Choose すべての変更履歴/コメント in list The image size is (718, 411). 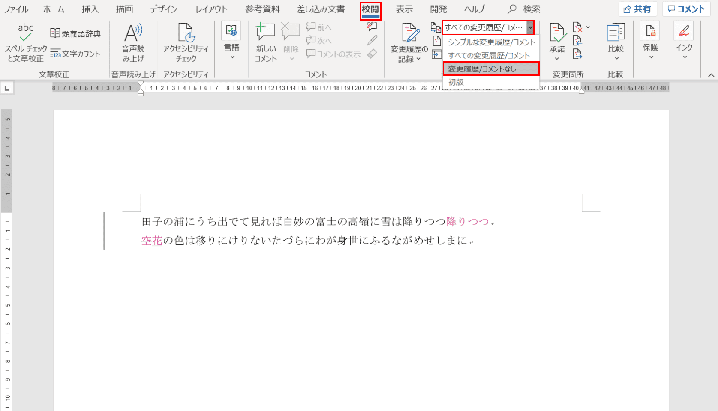(x=491, y=55)
